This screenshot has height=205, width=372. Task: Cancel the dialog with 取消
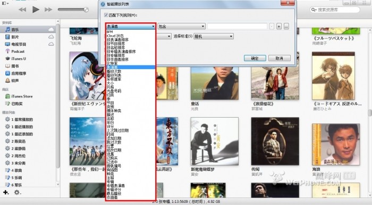pyautogui.click(x=279, y=58)
